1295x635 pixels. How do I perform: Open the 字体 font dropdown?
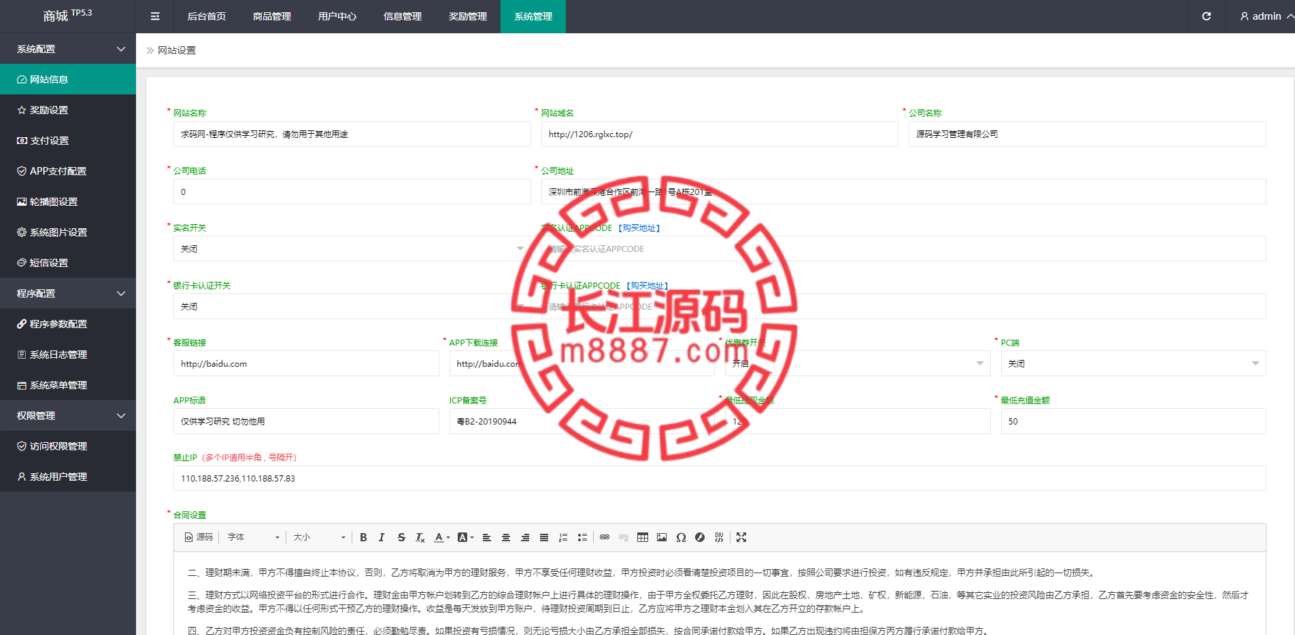[x=254, y=537]
